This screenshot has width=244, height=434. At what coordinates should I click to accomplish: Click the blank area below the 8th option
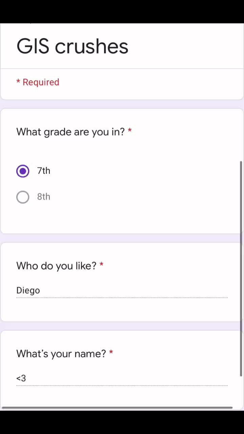click(x=122, y=219)
